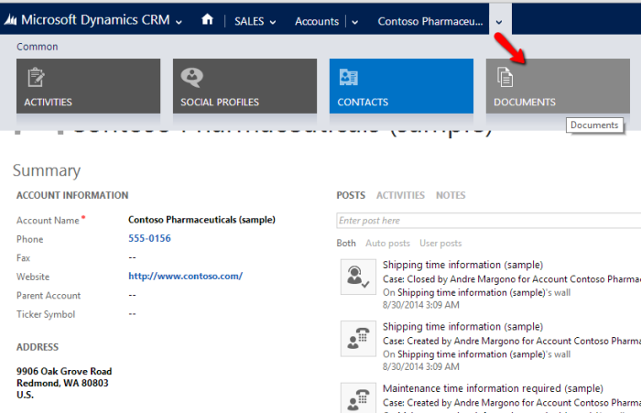Image resolution: width=641 pixels, height=413 pixels.
Task: Open the Activities tile
Action: coord(88,86)
